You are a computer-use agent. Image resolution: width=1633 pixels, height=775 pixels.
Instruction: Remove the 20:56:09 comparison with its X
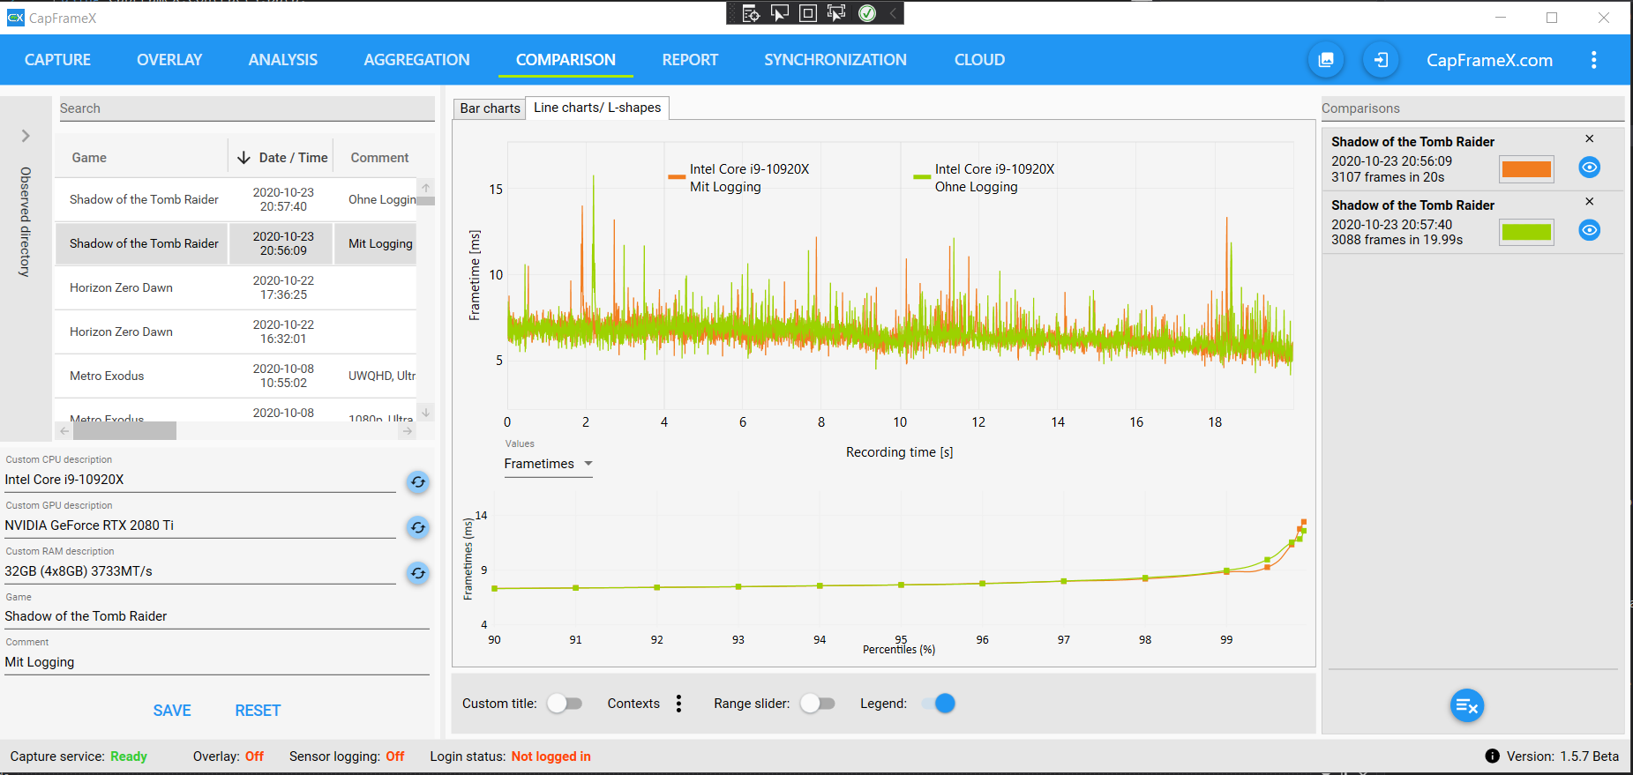1590,138
